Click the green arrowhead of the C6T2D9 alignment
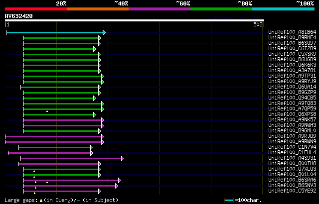The height and width of the screenshot is (204, 319). pos(95,49)
